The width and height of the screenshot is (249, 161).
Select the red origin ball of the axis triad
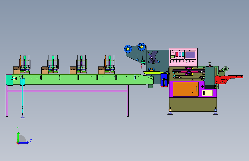pos(18,143)
